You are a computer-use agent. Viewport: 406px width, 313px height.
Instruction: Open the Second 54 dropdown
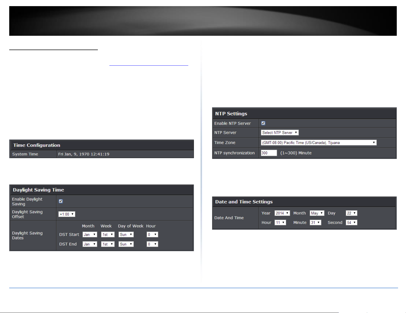(x=351, y=223)
